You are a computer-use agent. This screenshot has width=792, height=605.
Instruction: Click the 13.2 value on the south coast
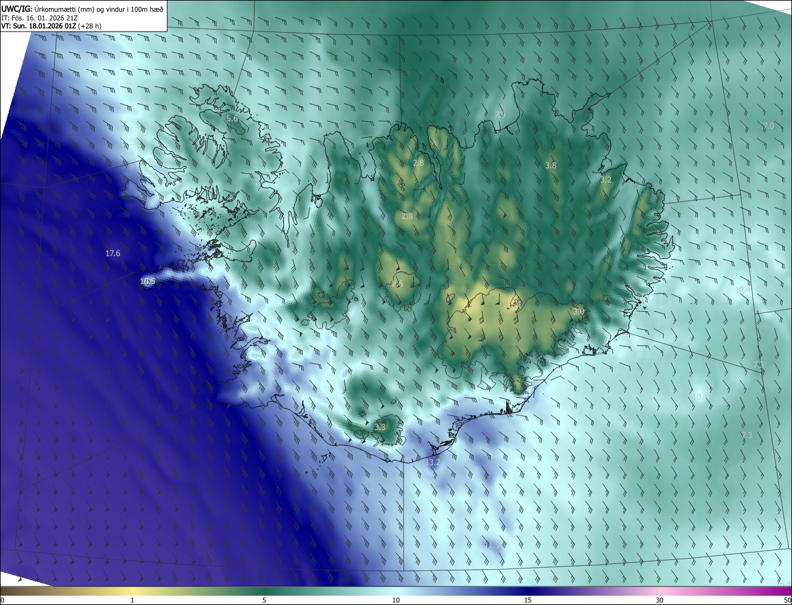point(433,463)
